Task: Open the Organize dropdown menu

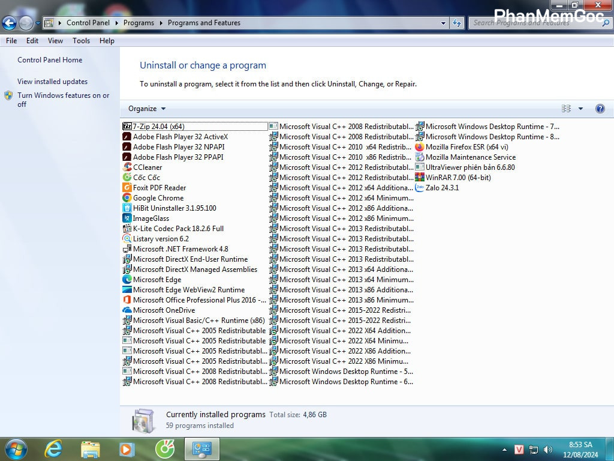Action: (x=147, y=109)
